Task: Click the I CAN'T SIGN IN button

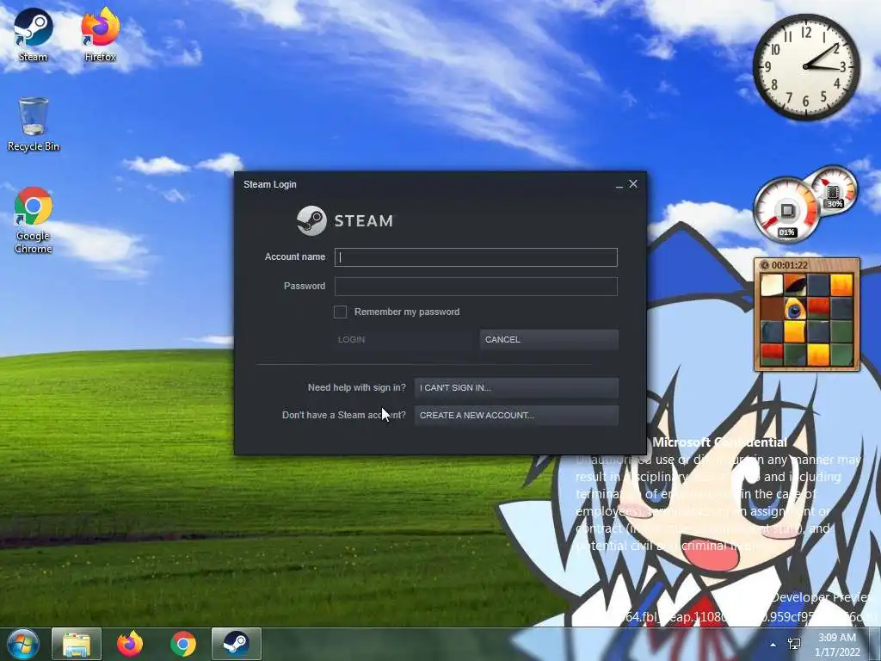Action: coord(516,388)
